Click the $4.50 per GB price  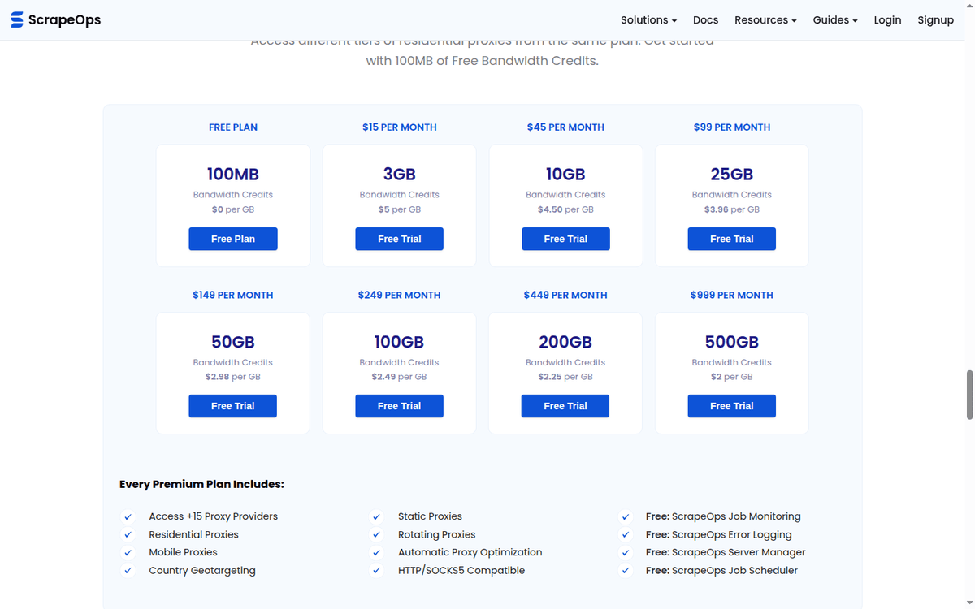[565, 209]
